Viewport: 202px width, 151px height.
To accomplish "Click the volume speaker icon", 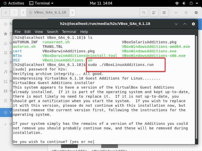I will tap(184, 3).
